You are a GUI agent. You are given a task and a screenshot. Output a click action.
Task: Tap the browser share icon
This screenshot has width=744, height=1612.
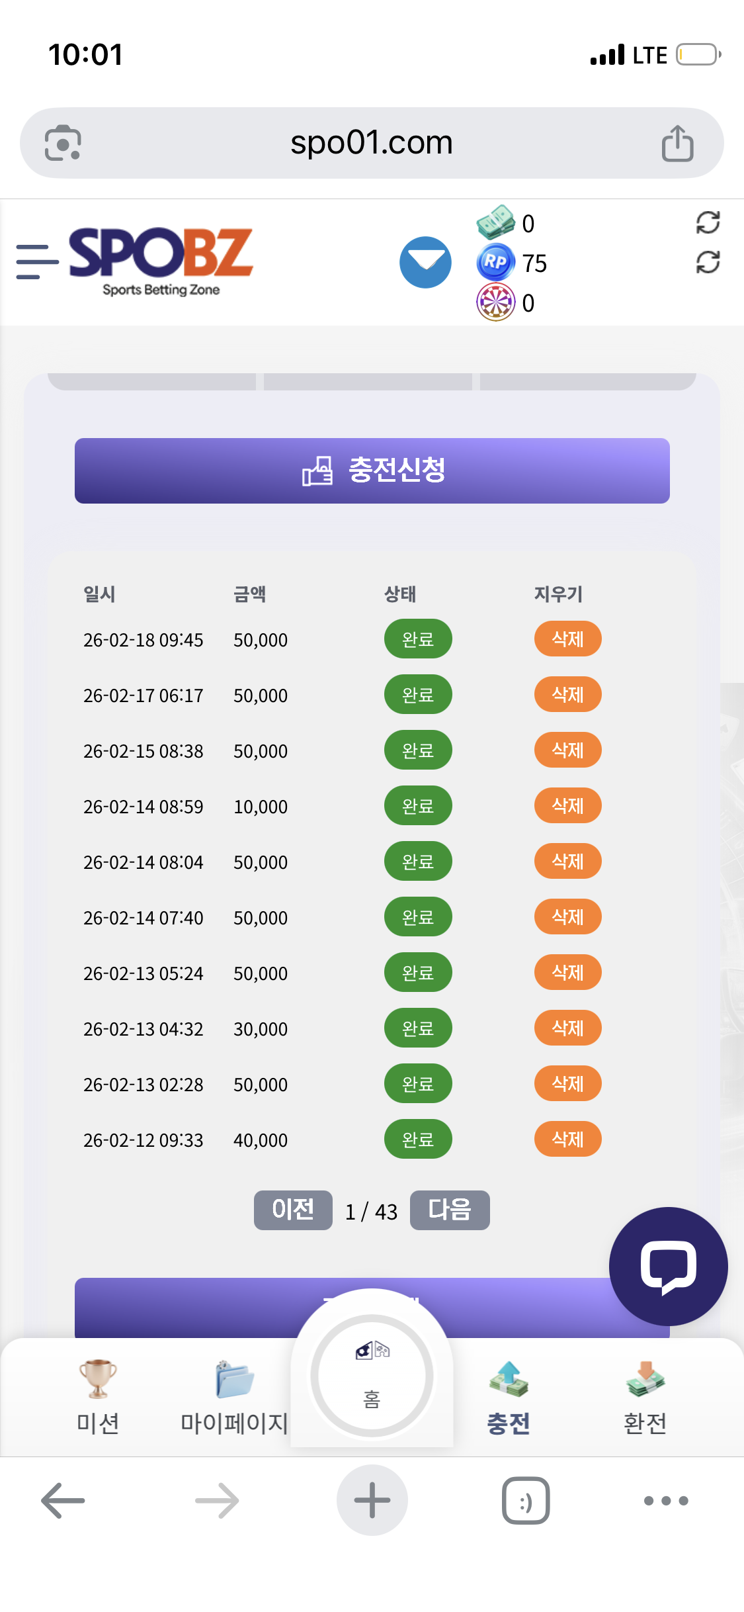click(x=677, y=143)
